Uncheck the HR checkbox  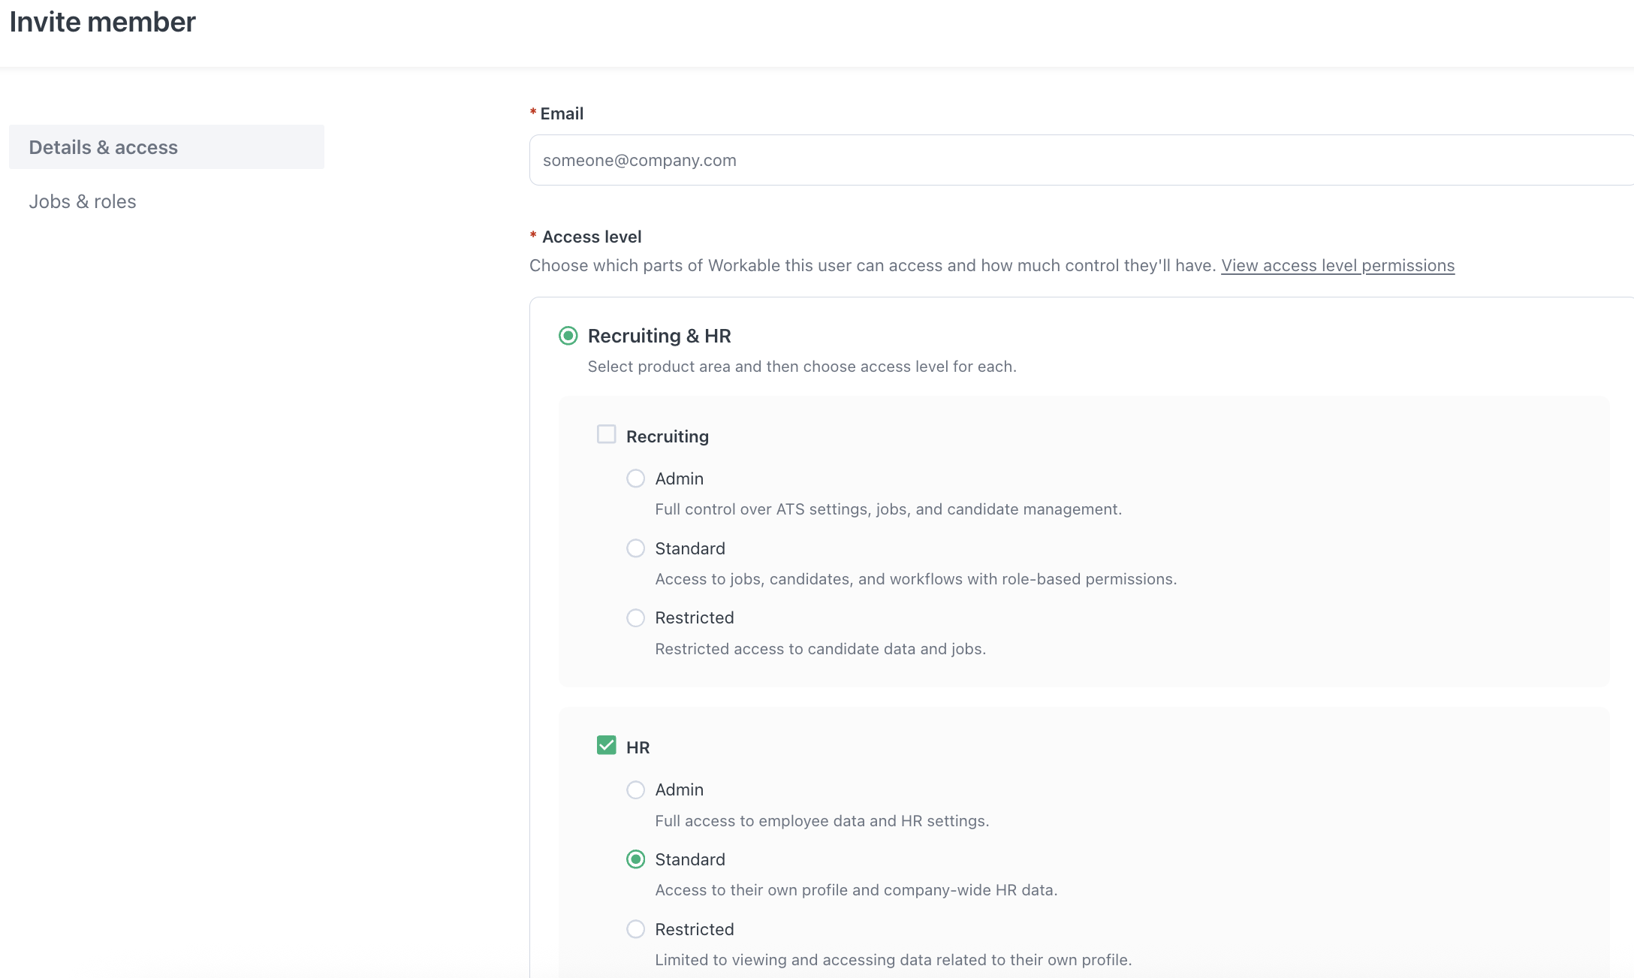click(606, 745)
